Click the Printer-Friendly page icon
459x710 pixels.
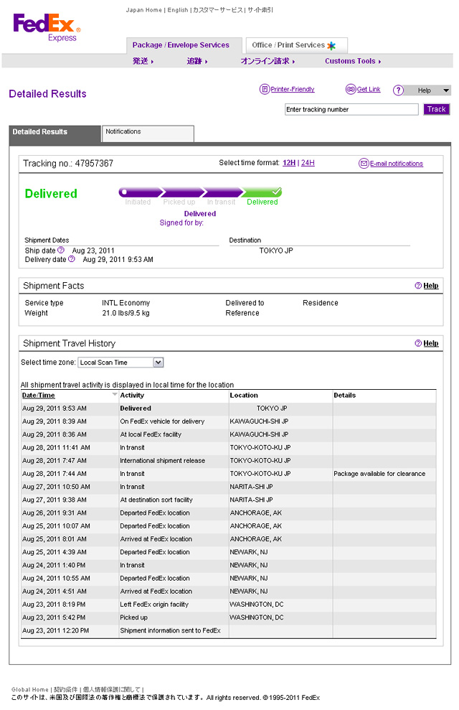click(264, 89)
